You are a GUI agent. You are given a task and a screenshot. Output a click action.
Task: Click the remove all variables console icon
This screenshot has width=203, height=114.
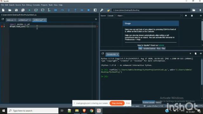pyautogui.click(x=196, y=54)
